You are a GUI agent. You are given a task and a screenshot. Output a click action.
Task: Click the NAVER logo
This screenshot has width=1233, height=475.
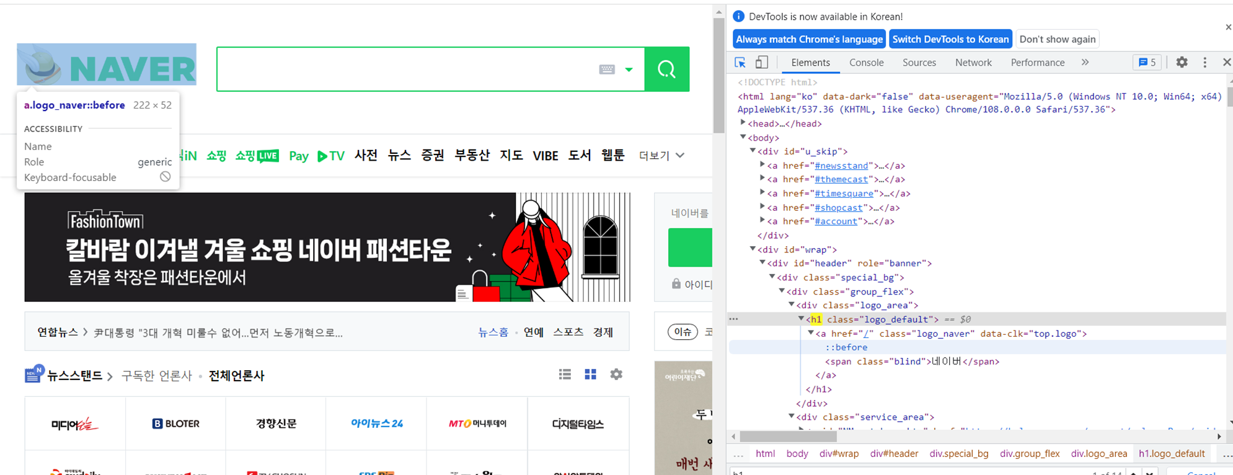click(x=107, y=64)
